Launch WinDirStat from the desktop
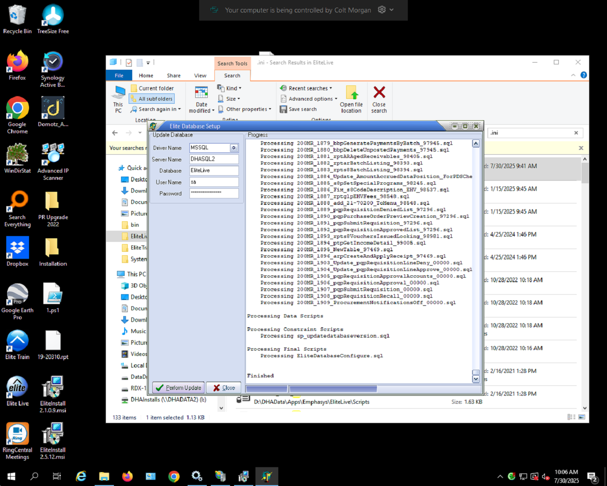The height and width of the screenshot is (486, 607). [x=17, y=158]
